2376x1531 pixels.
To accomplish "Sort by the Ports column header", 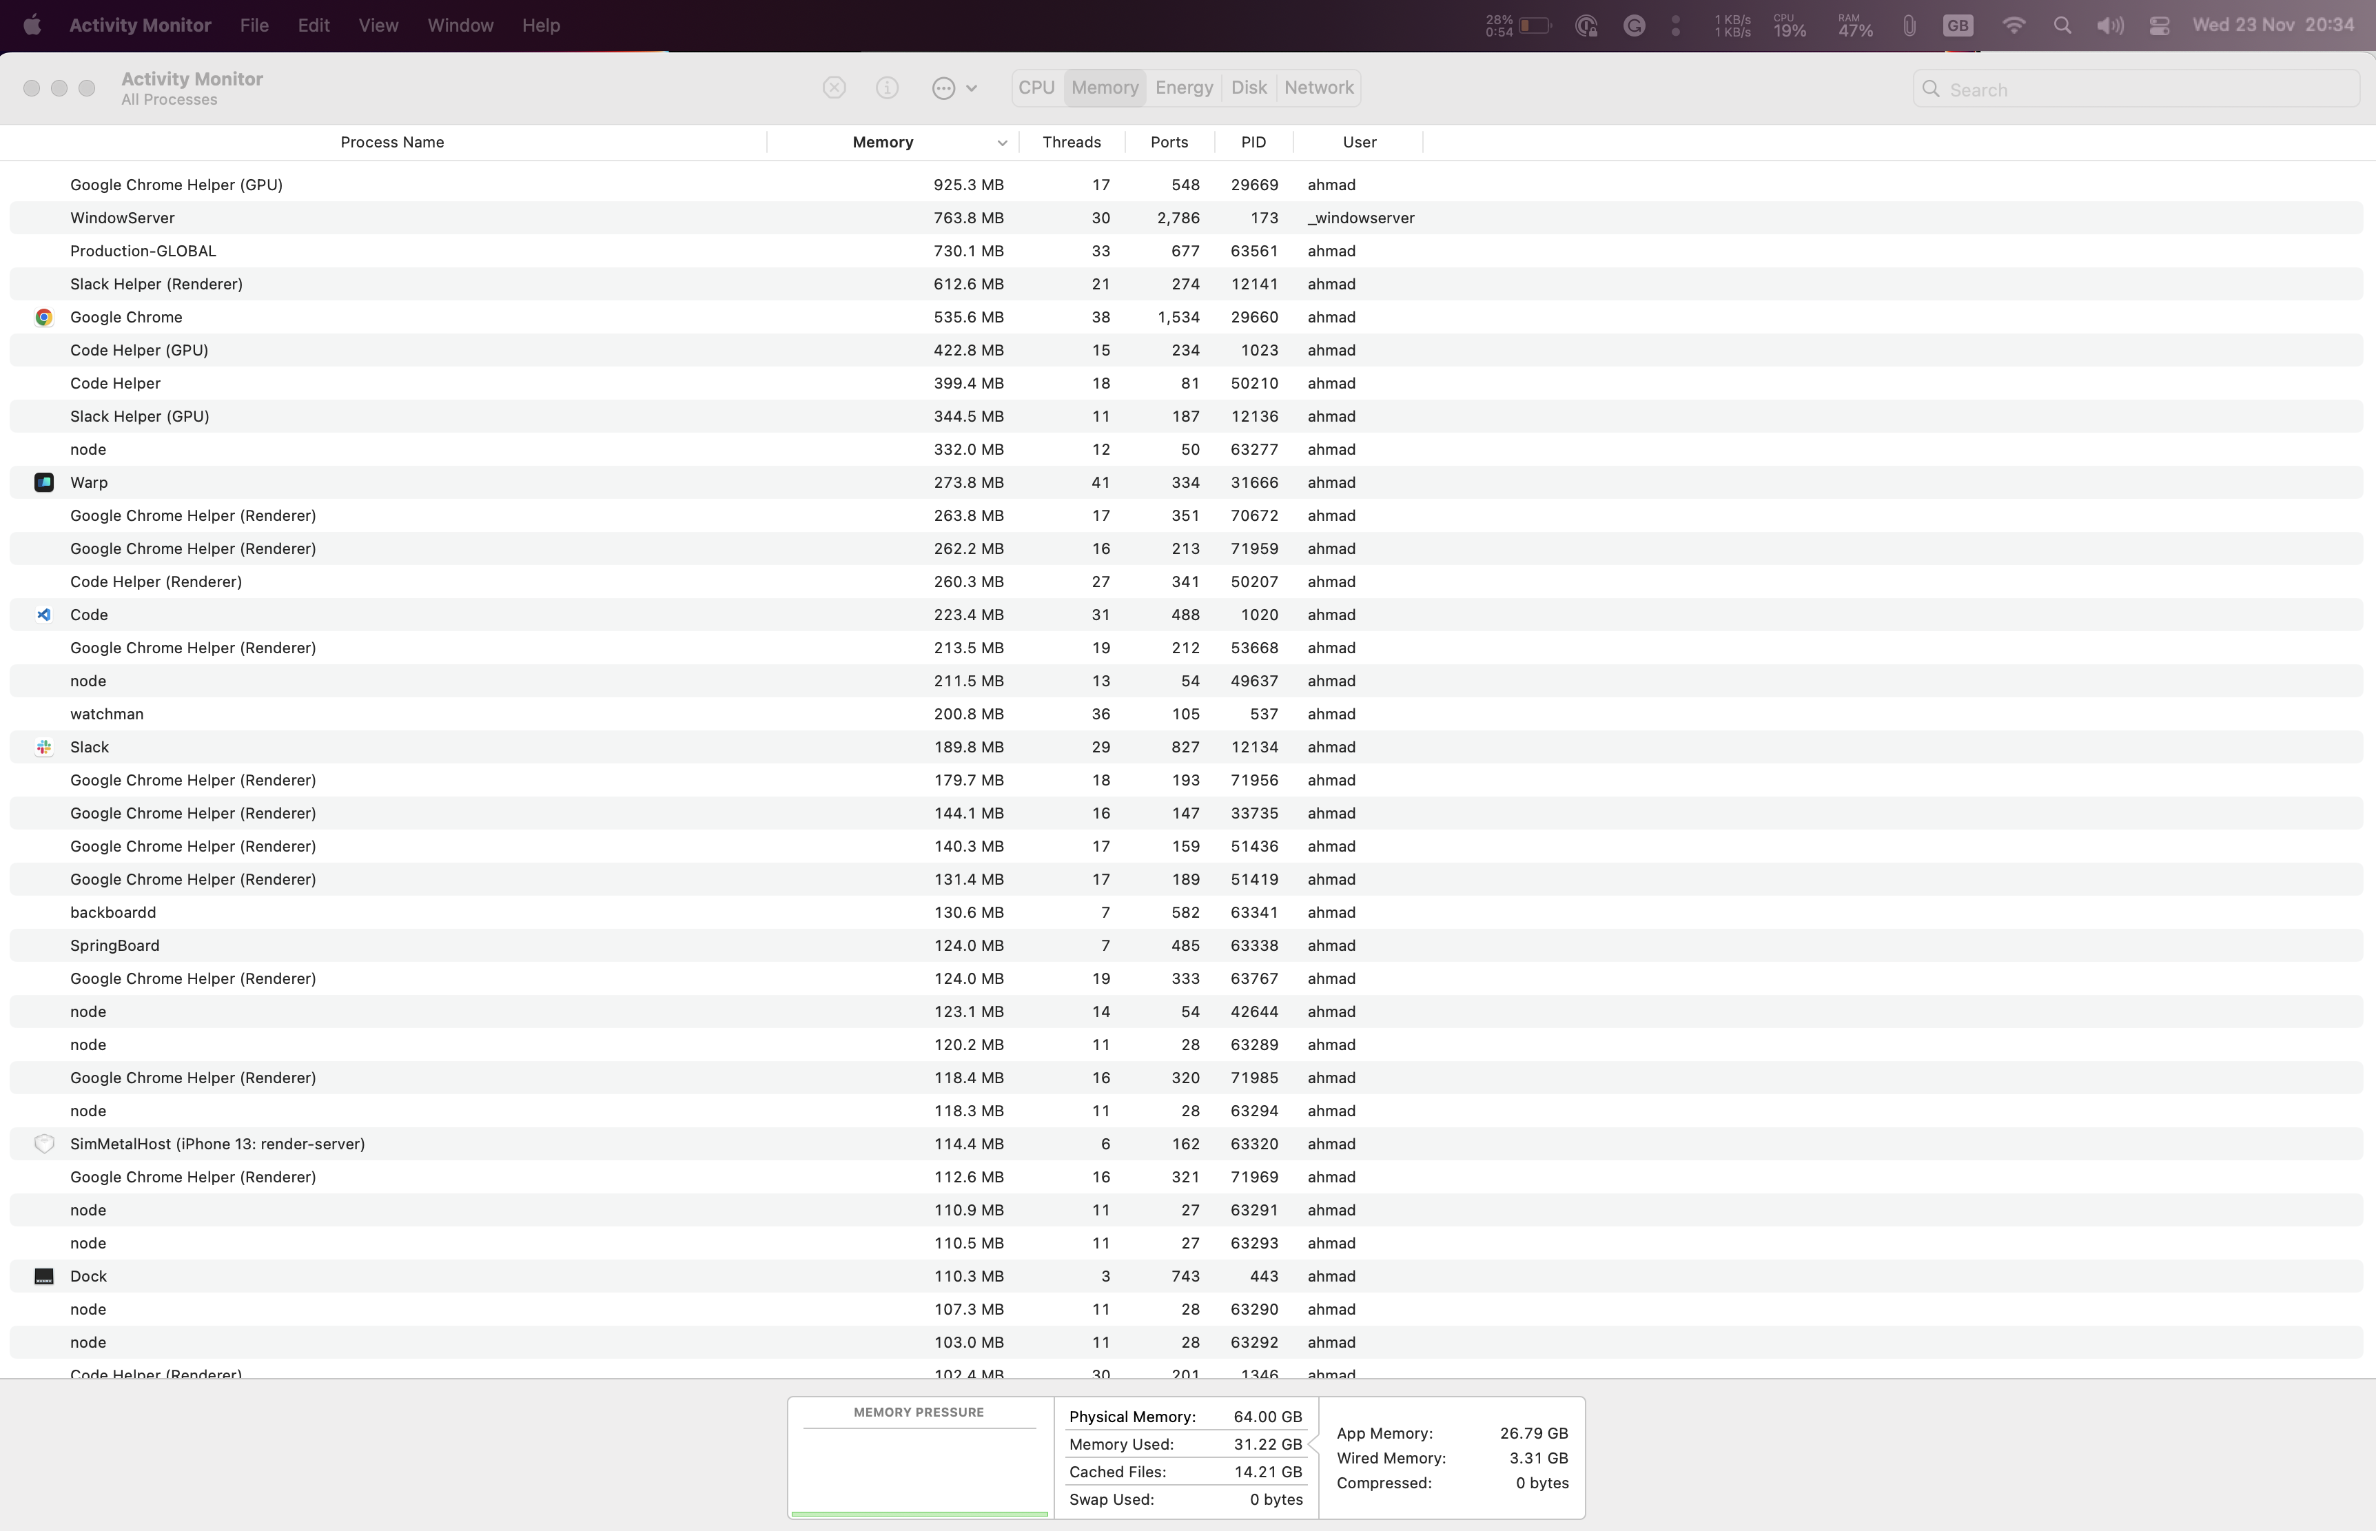I will [1169, 142].
